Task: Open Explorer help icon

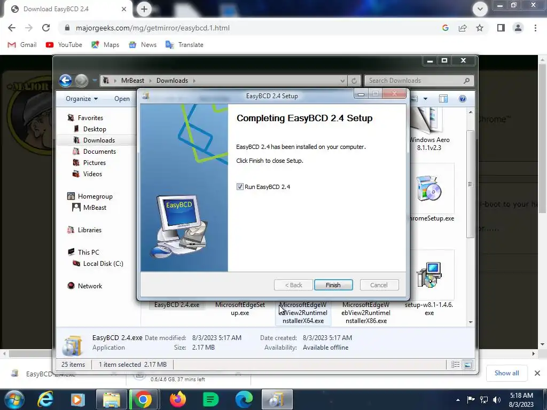Action: pyautogui.click(x=463, y=99)
